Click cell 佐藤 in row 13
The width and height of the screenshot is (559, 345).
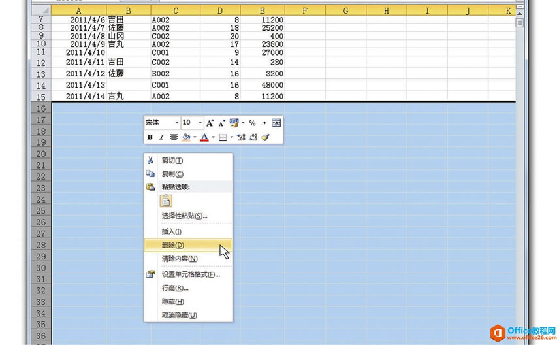[129, 73]
